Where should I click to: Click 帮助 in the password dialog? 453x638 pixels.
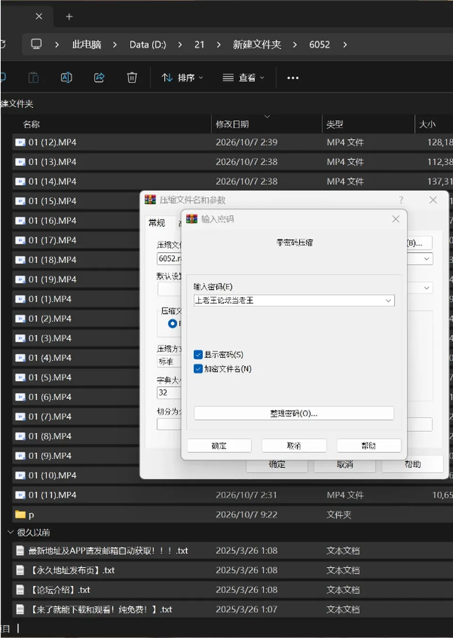tap(369, 446)
